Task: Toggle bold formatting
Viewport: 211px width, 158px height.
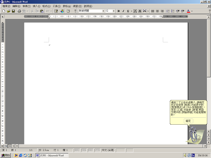Action: point(119,11)
